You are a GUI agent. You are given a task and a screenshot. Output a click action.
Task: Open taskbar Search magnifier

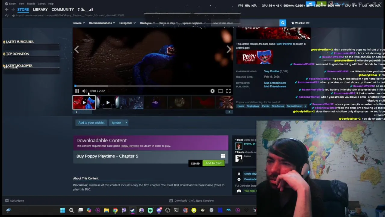pyautogui.click(x=72, y=210)
